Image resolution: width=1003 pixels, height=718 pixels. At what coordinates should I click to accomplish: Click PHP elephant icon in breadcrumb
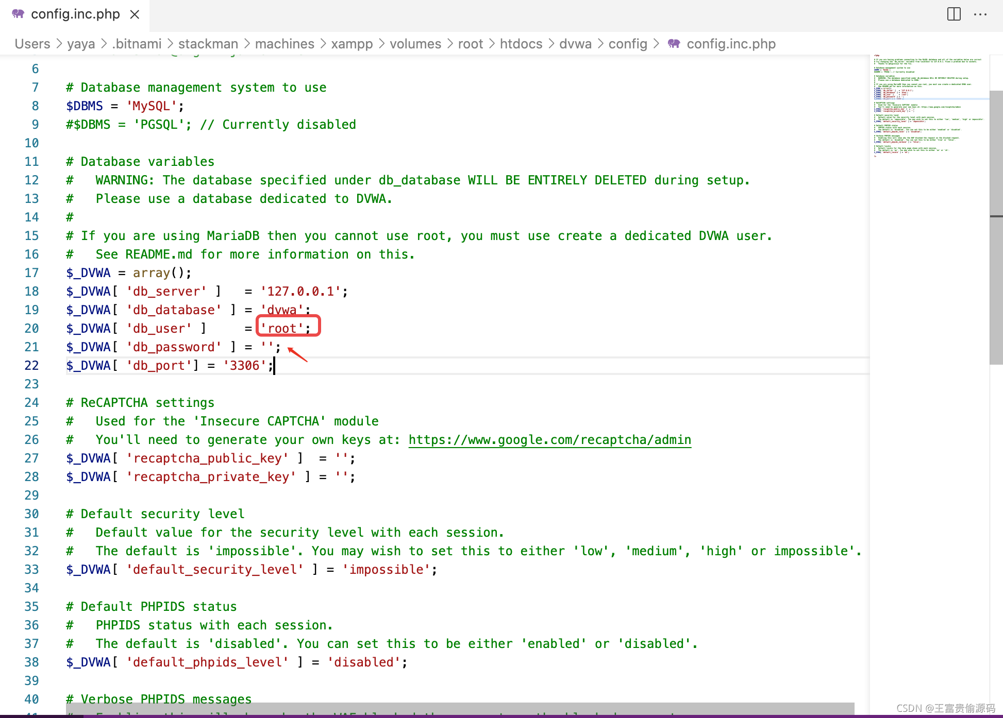point(674,44)
